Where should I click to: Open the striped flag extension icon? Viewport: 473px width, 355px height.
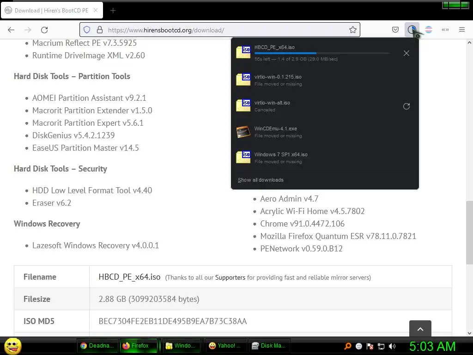pyautogui.click(x=428, y=30)
